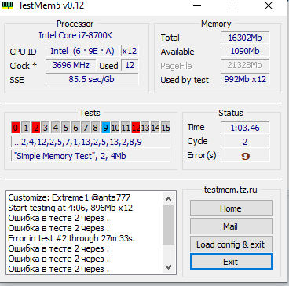
Task: Click the log scrollbar up arrow
Action: point(168,199)
